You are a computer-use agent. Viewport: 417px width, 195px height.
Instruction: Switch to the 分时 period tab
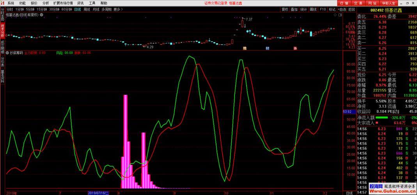pyautogui.click(x=10, y=9)
